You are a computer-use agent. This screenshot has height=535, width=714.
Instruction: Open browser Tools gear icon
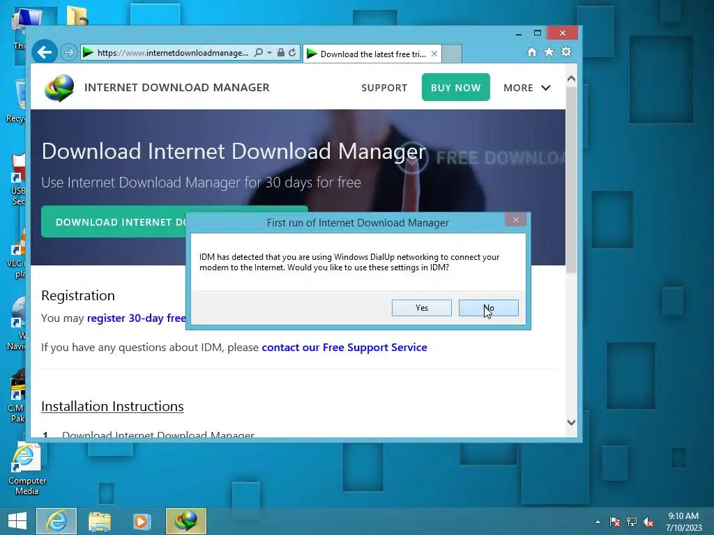[566, 52]
